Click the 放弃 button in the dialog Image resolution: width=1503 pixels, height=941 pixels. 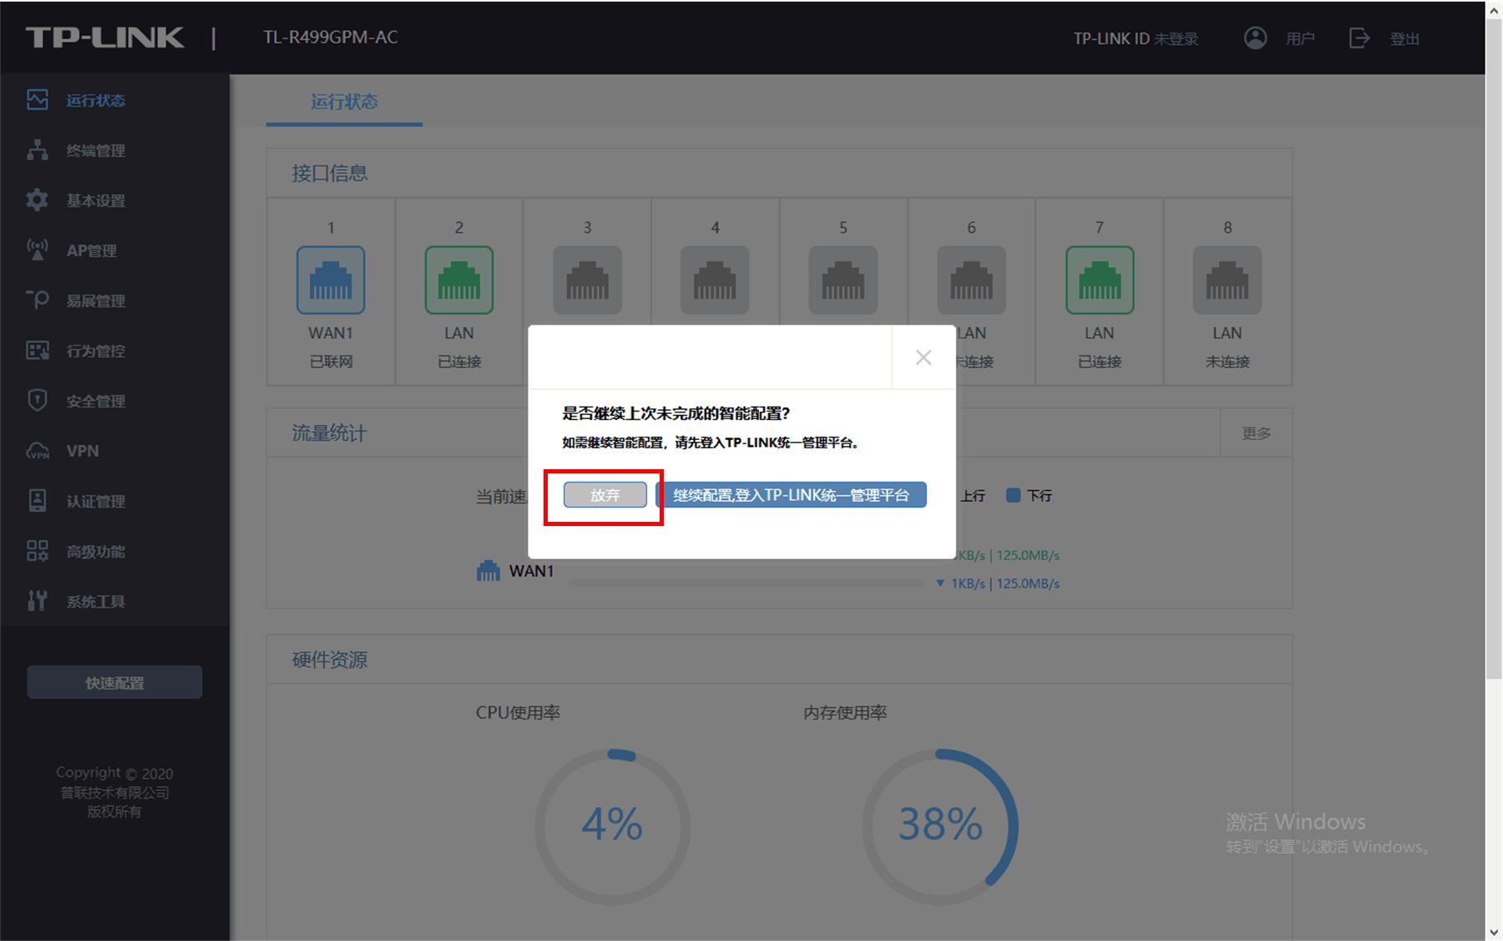pos(604,494)
